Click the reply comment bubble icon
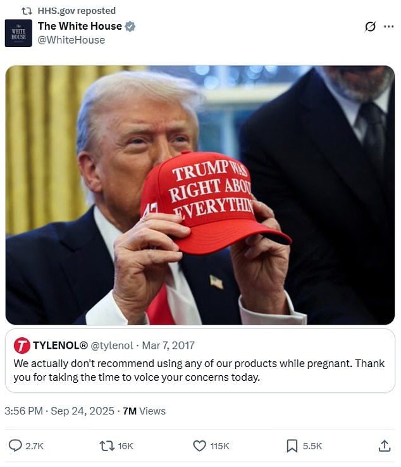Viewport: 401px width, 467px height. coord(15,445)
